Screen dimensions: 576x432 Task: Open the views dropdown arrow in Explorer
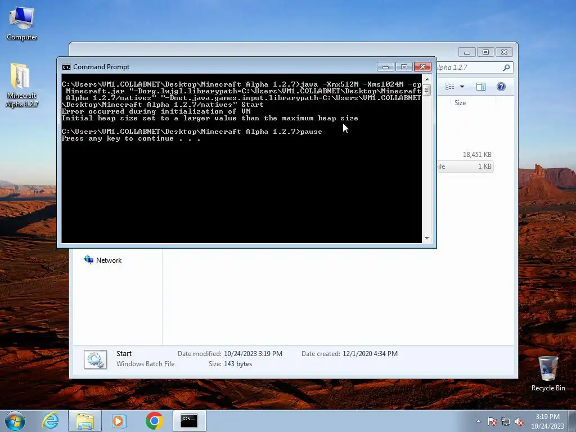462,87
